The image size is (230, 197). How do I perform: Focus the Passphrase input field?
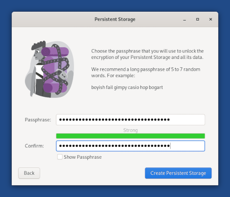point(130,119)
